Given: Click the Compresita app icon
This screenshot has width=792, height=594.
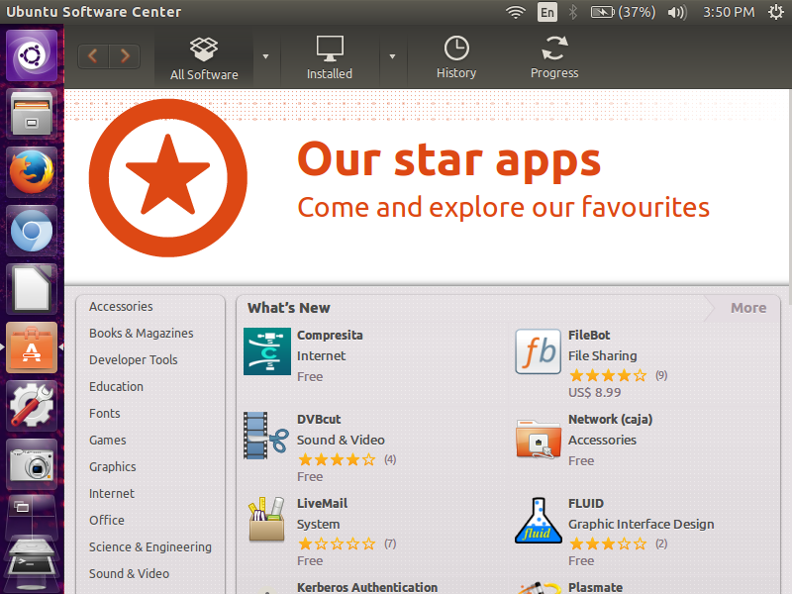Looking at the screenshot, I should click(x=267, y=351).
